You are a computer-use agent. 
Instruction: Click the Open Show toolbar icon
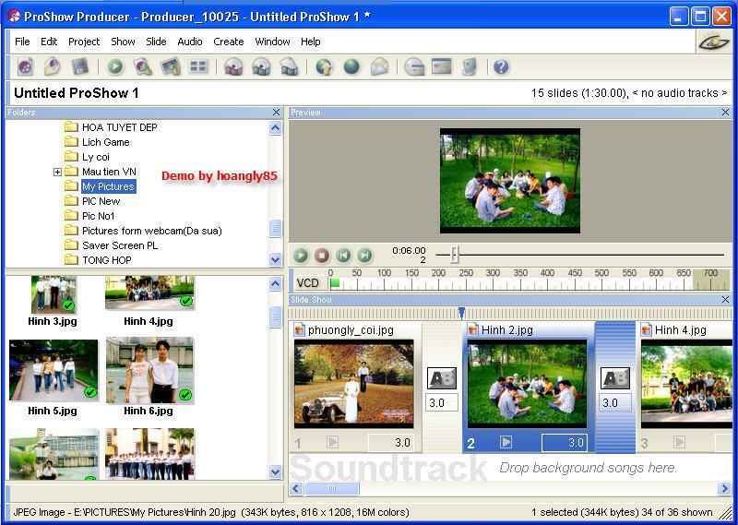click(x=52, y=66)
